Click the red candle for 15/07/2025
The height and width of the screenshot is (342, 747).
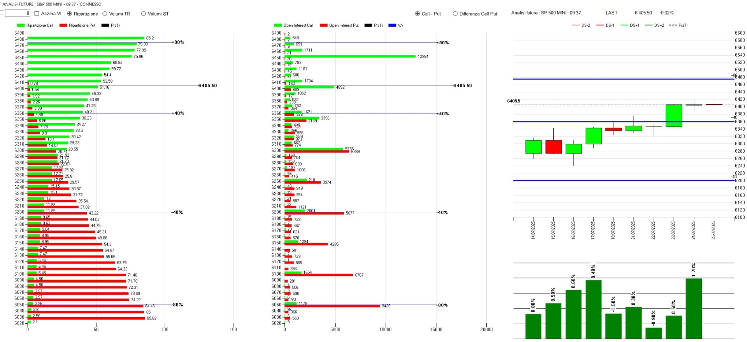click(x=553, y=147)
